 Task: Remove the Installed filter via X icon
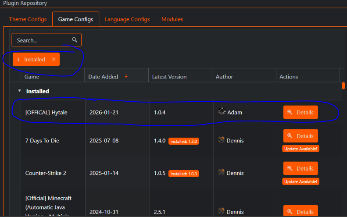pyautogui.click(x=54, y=59)
